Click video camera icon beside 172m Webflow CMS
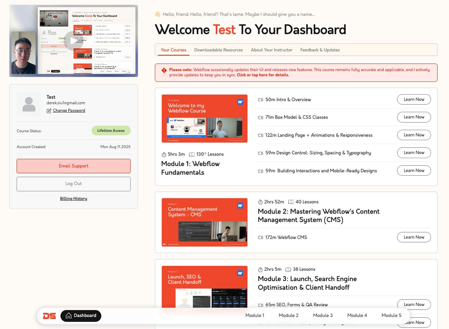 (260, 237)
